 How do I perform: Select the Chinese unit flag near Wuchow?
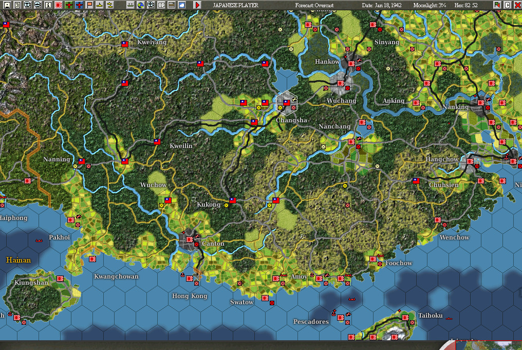168,200
